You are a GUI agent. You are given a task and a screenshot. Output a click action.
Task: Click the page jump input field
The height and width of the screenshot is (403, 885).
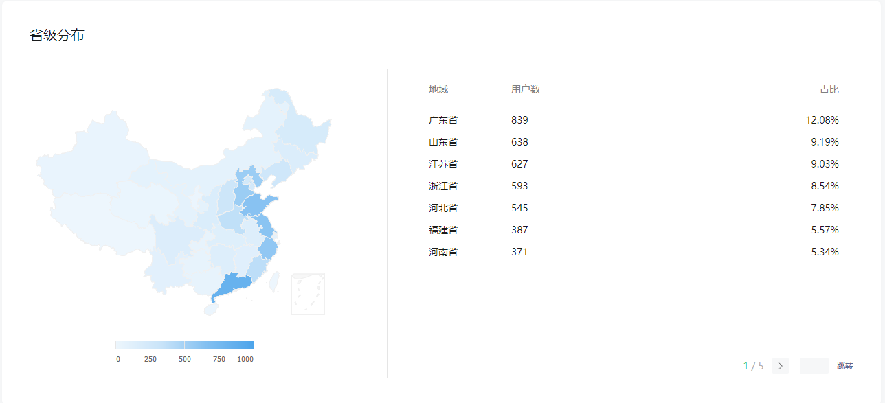pos(814,366)
